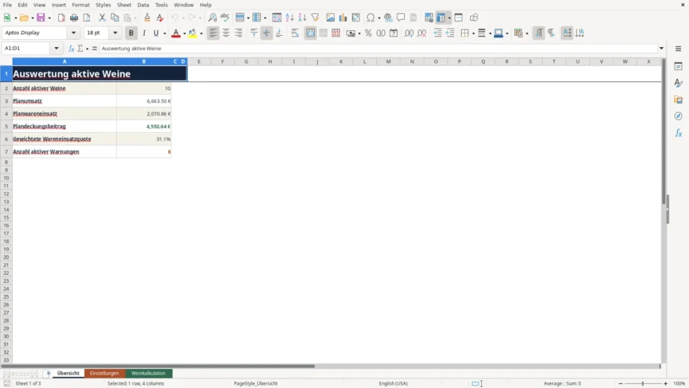Toggle Wrap Text button
This screenshot has width=689, height=388.
point(295,33)
